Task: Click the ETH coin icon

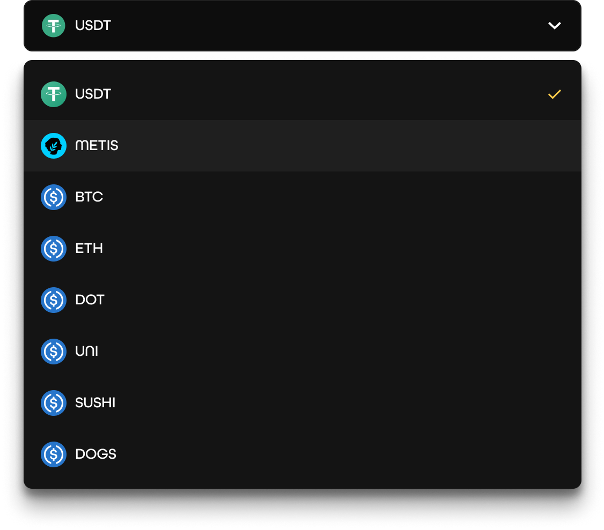Action: coord(54,249)
